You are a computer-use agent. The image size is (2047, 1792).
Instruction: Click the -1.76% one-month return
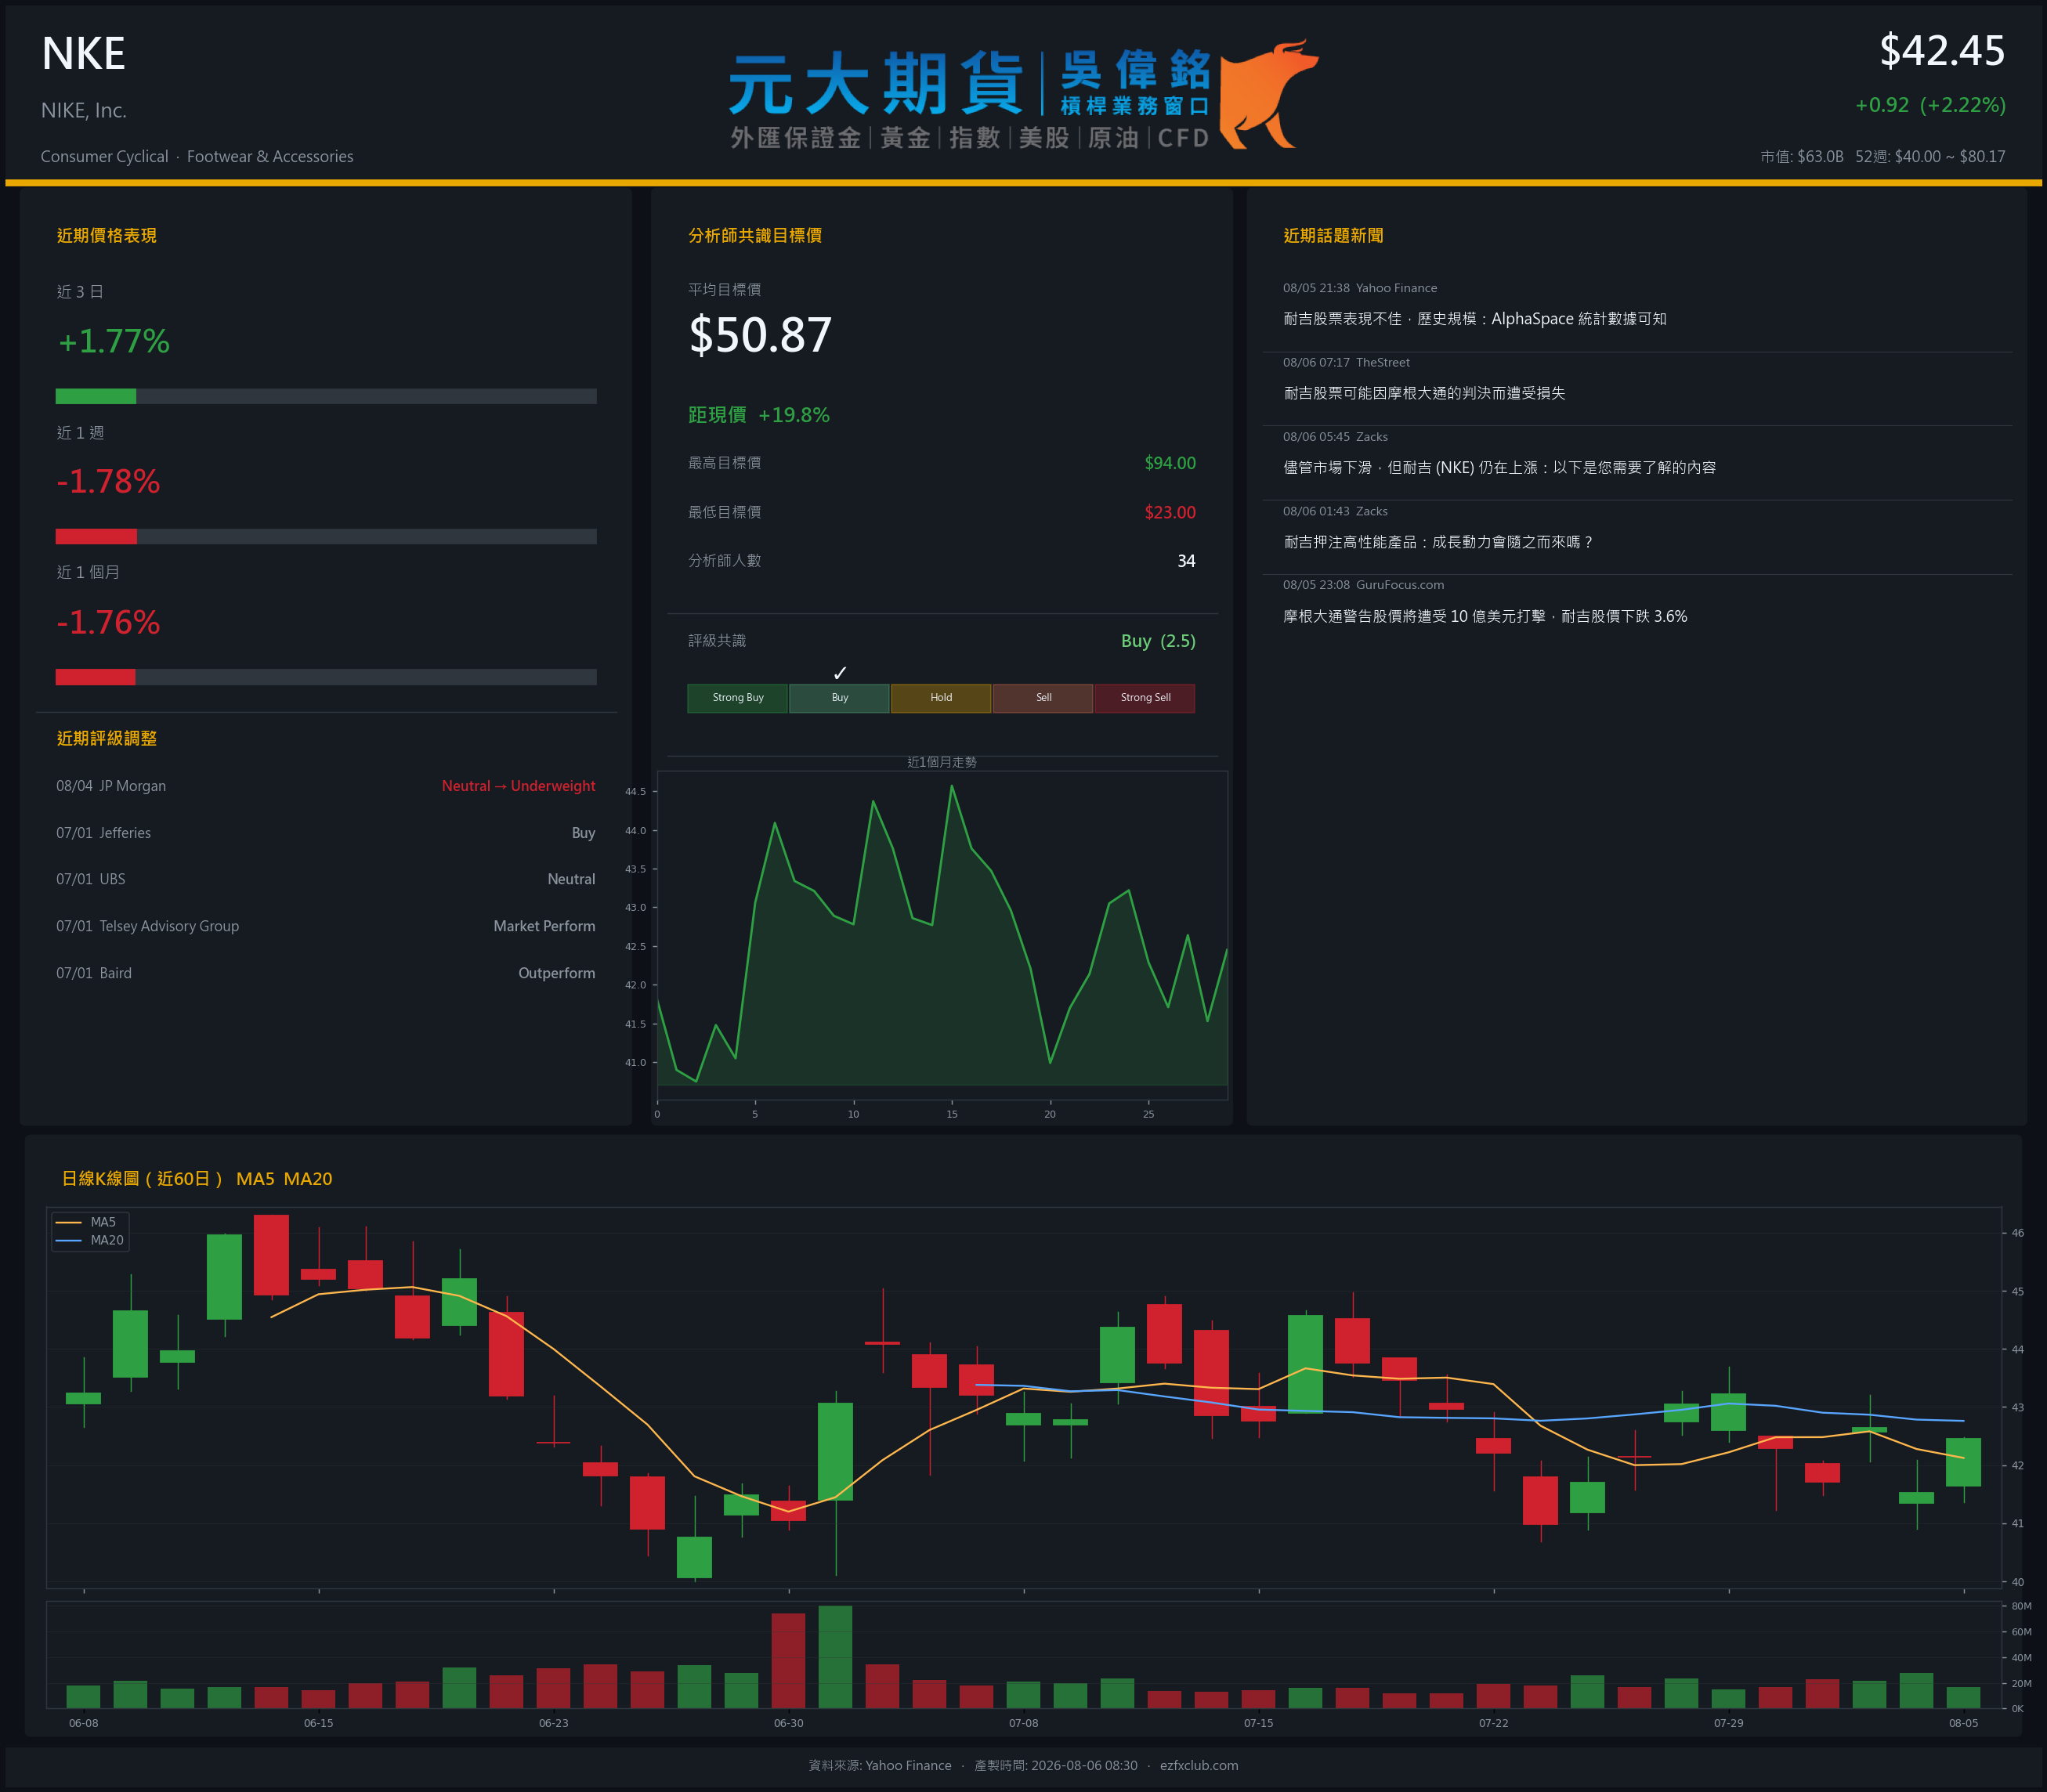(x=108, y=622)
